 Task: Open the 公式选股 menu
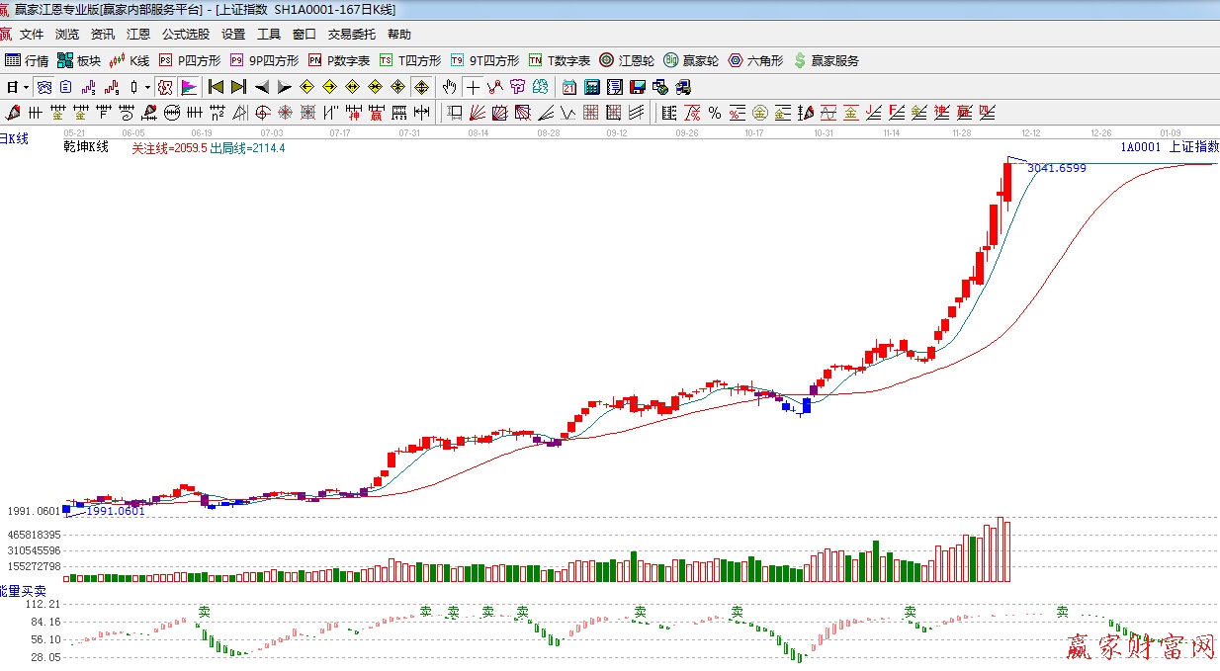pyautogui.click(x=186, y=35)
